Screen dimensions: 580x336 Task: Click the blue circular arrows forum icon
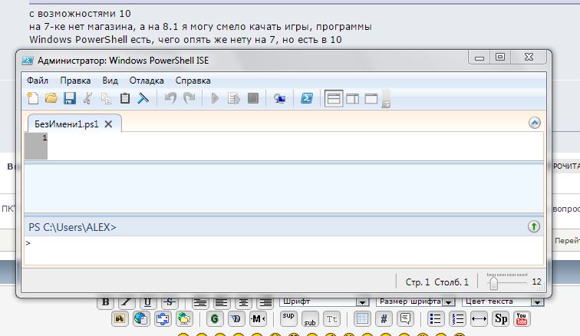(x=163, y=318)
